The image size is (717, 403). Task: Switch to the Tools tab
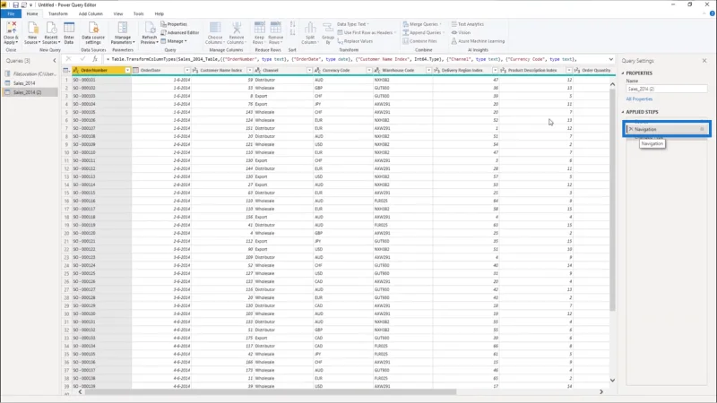coord(139,13)
